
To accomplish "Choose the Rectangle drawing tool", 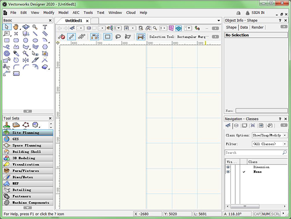I will click(7, 41).
